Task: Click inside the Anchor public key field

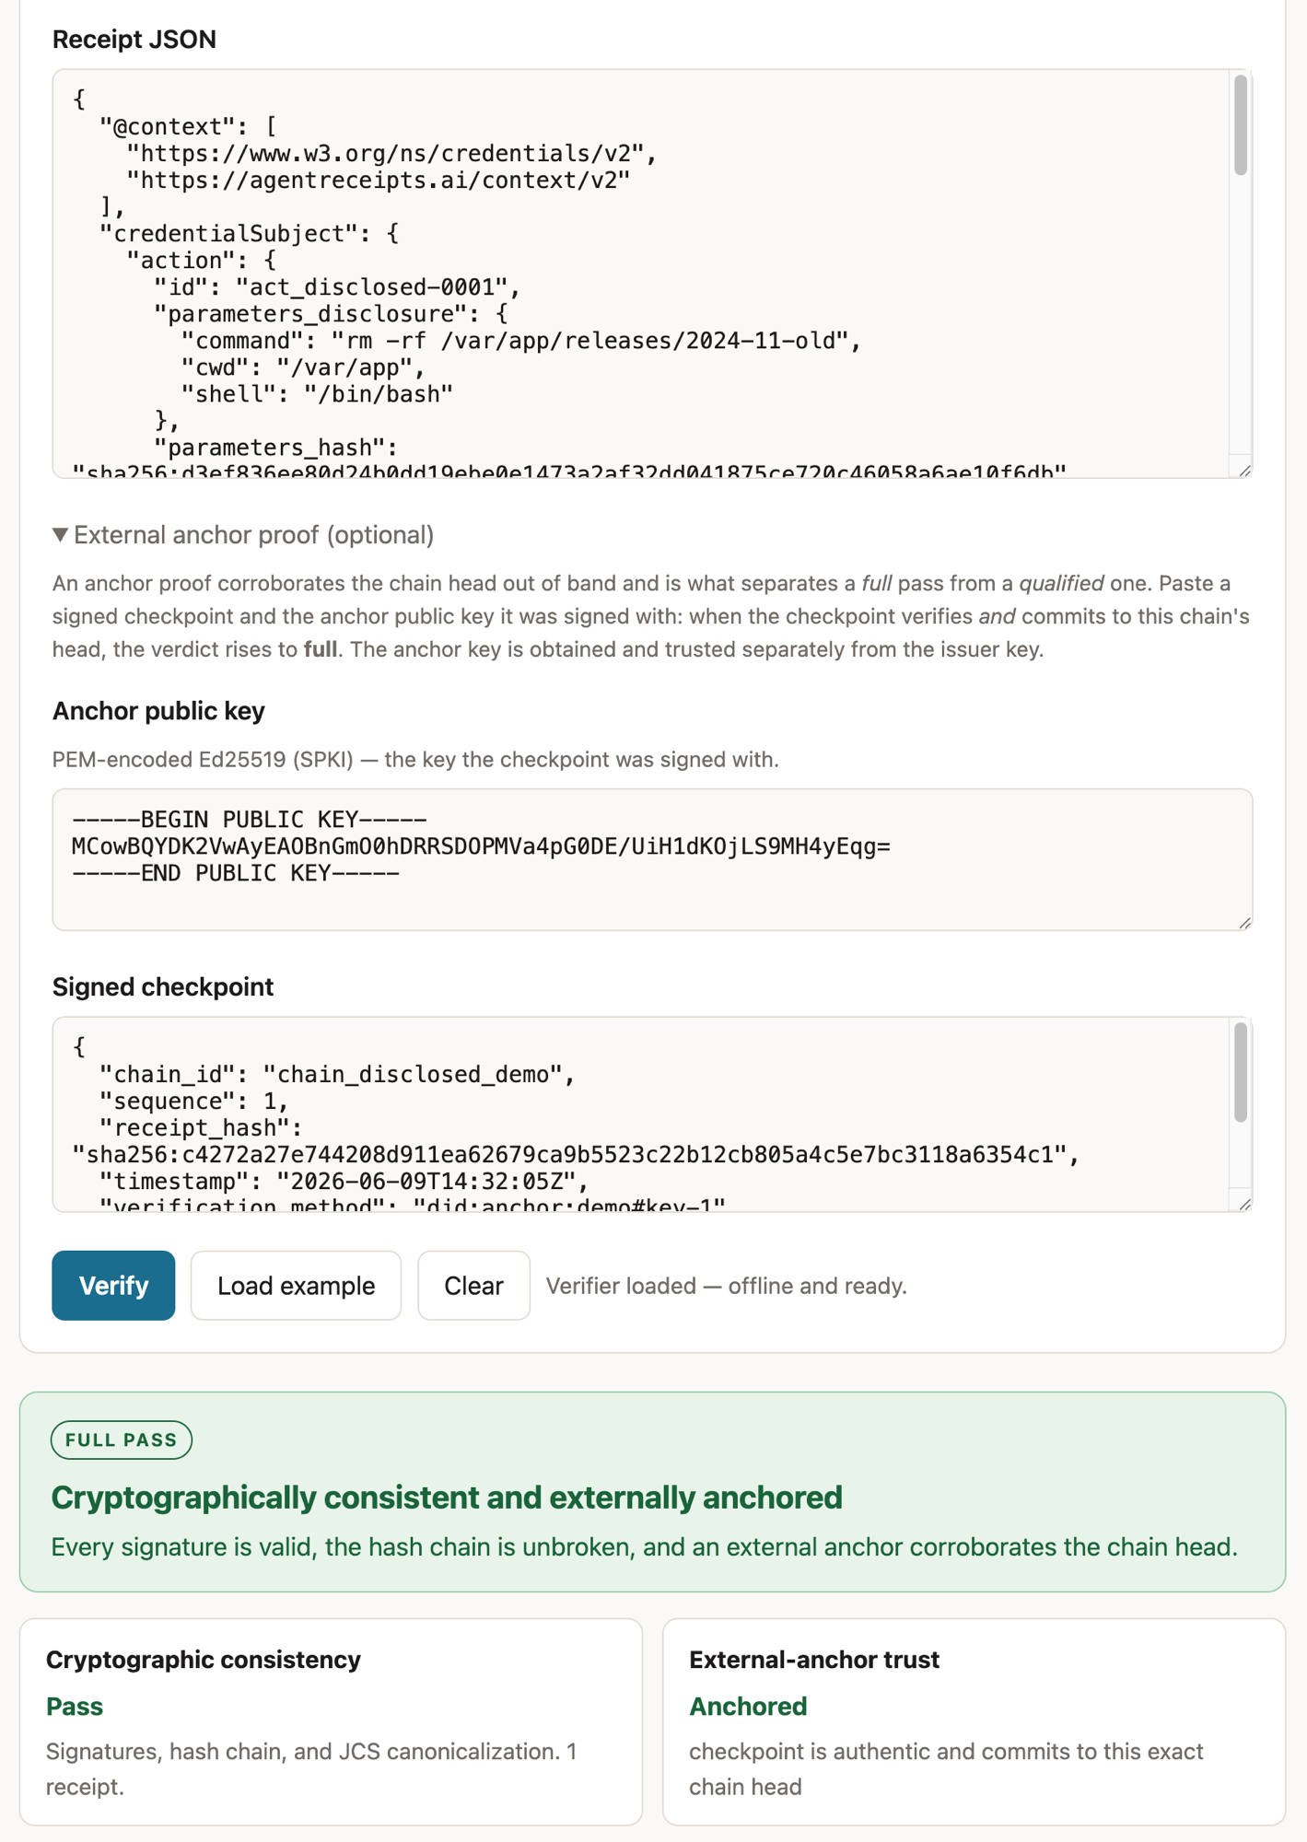Action: [x=652, y=859]
